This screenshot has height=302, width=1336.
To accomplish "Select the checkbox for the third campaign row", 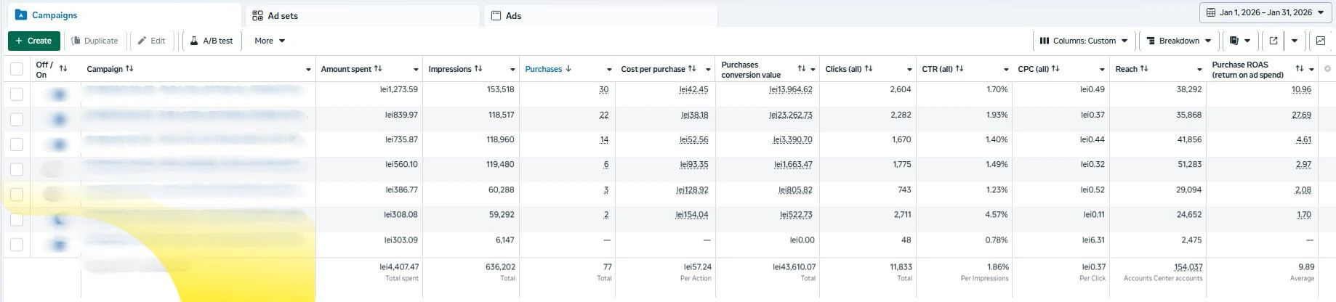I will coord(17,144).
